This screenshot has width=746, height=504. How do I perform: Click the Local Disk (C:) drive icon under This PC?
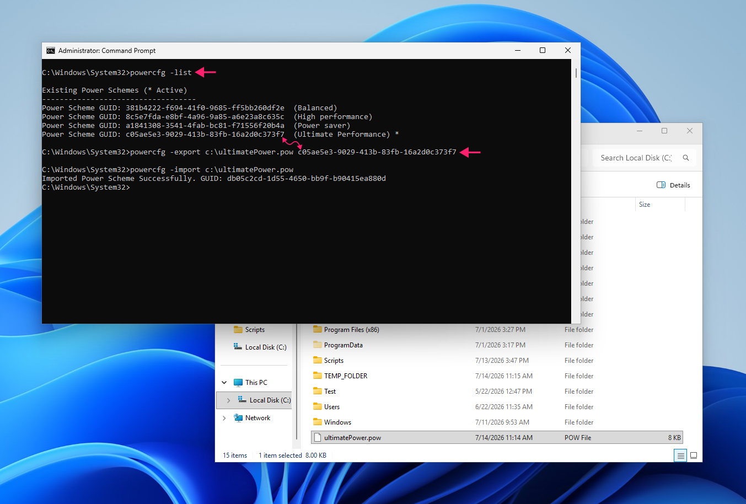tap(242, 400)
